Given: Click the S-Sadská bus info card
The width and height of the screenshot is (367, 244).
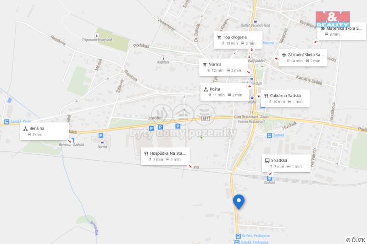Looking at the screenshot, I should coord(286,163).
